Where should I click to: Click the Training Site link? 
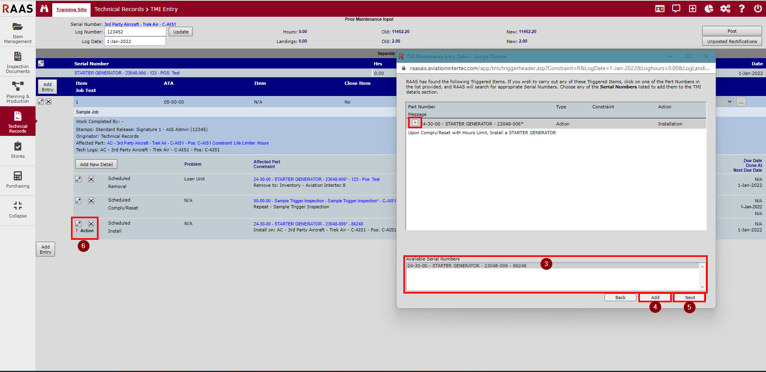tap(71, 10)
